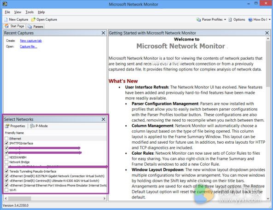Close the Getting Started panel
The width and height of the screenshot is (273, 210).
pos(267,33)
